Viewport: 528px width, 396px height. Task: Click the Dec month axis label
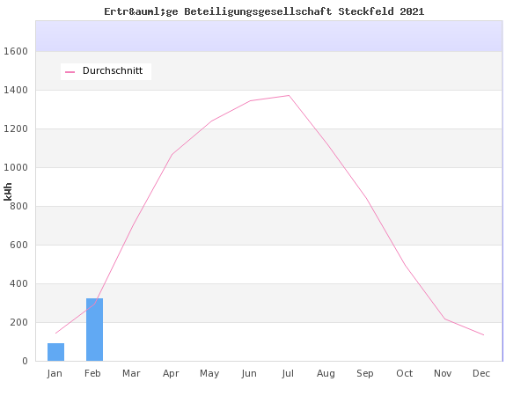point(481,374)
